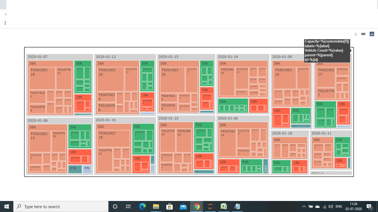378x212 pixels.
Task: Select the 2020-01-12 treemap strip
Action: [331, 173]
